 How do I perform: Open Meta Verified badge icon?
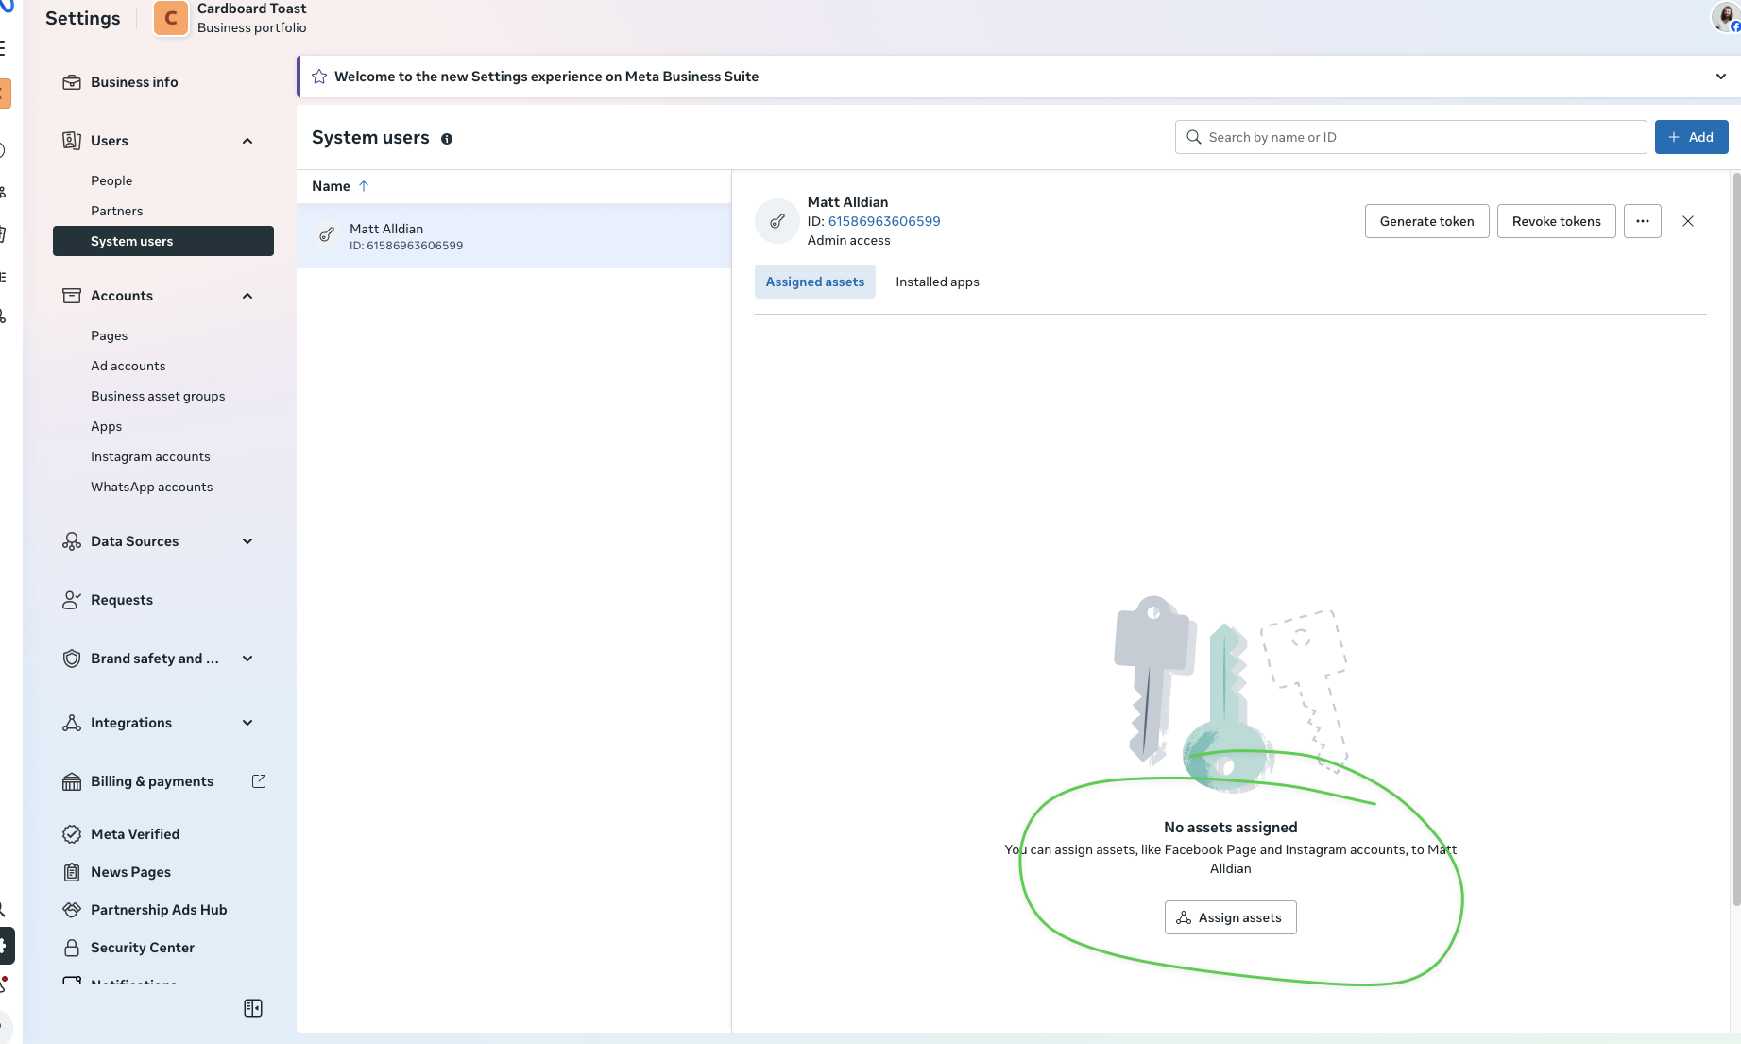point(71,834)
